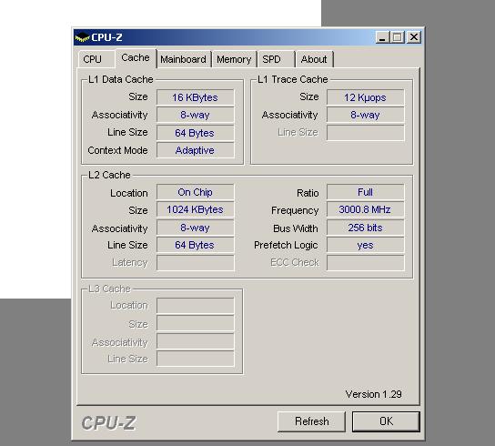Click the L2 Cache location 'On Chip'
The width and height of the screenshot is (495, 446).
coord(195,192)
